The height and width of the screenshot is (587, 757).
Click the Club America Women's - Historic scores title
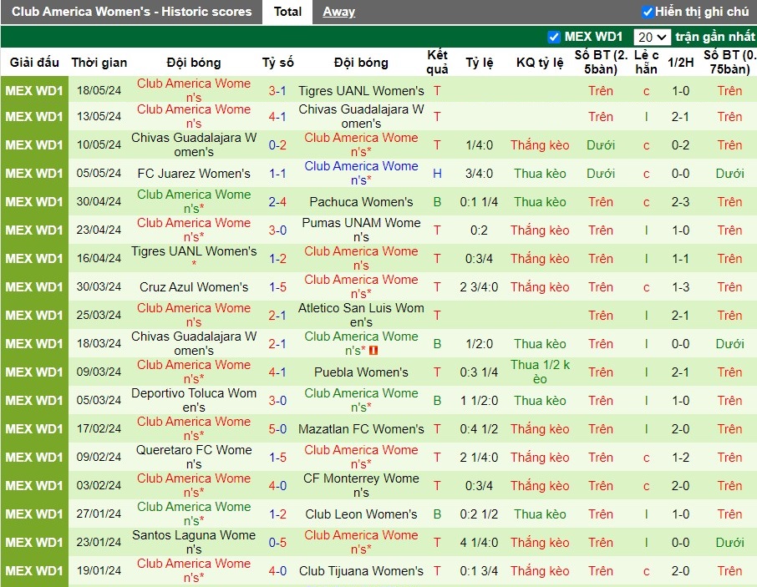click(x=131, y=12)
